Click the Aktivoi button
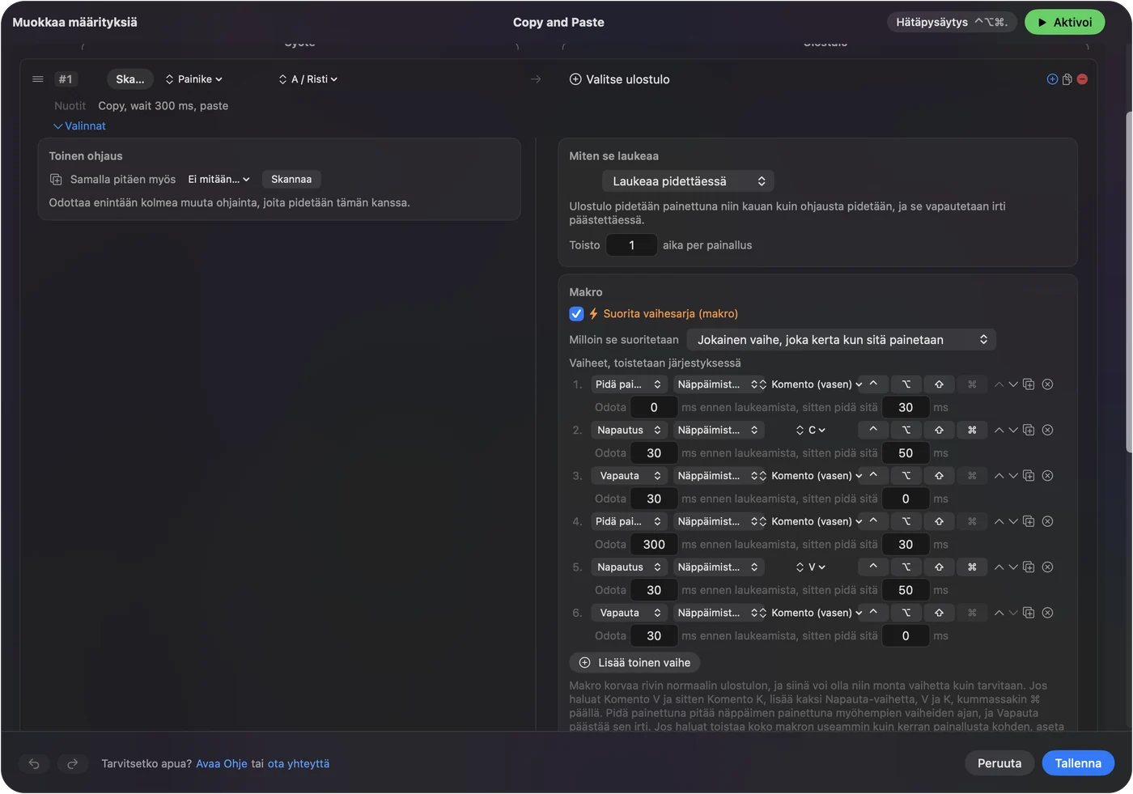 [1064, 22]
